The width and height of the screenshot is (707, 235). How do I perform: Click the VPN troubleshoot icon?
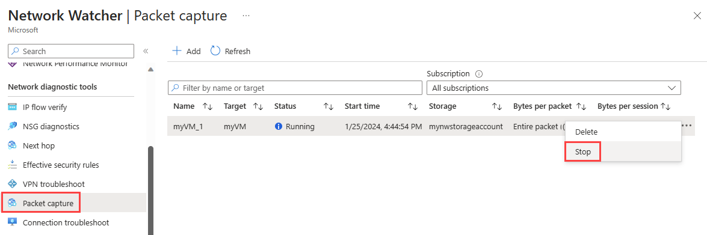[x=13, y=184]
